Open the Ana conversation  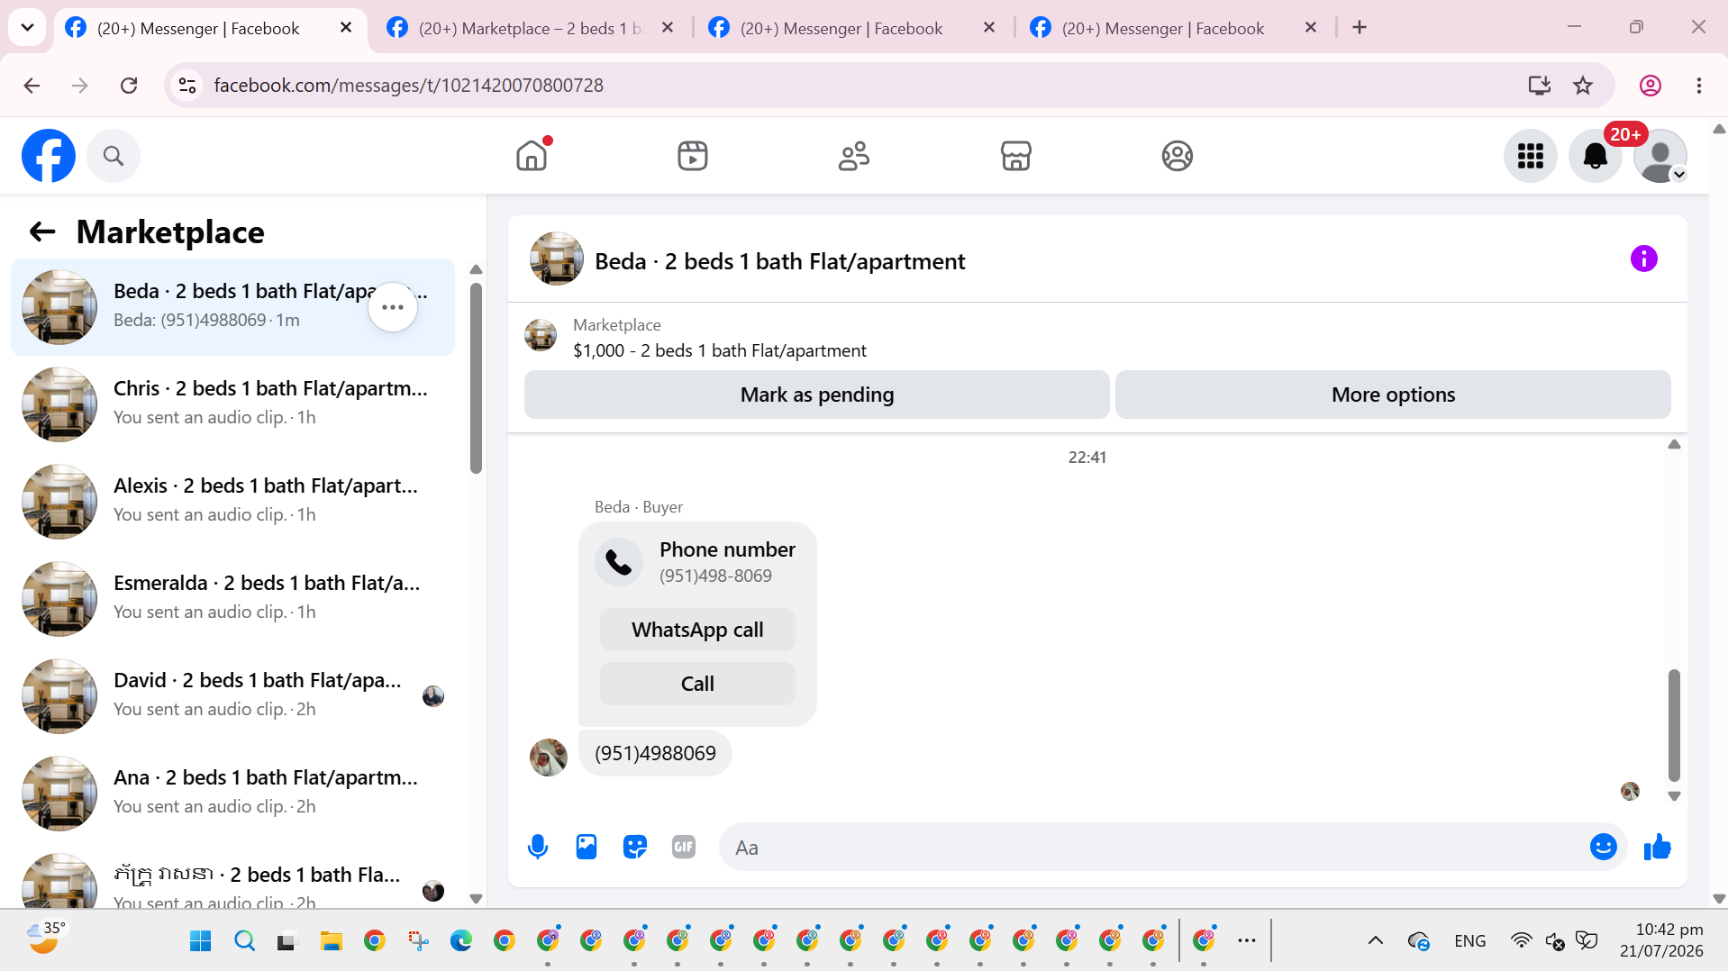[x=232, y=794]
